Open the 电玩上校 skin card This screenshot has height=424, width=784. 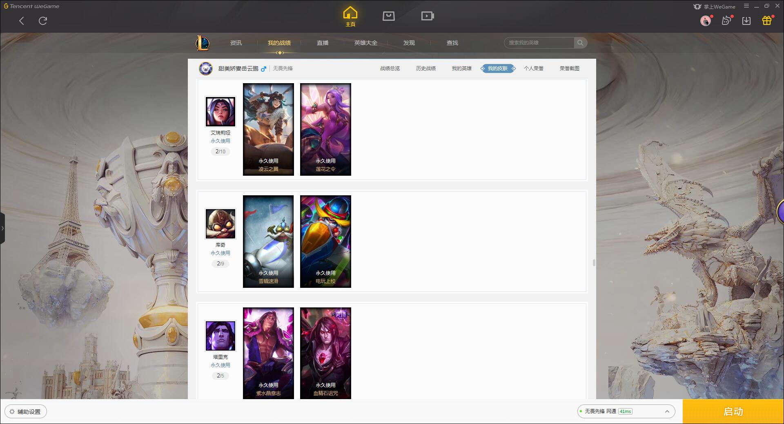click(x=325, y=242)
